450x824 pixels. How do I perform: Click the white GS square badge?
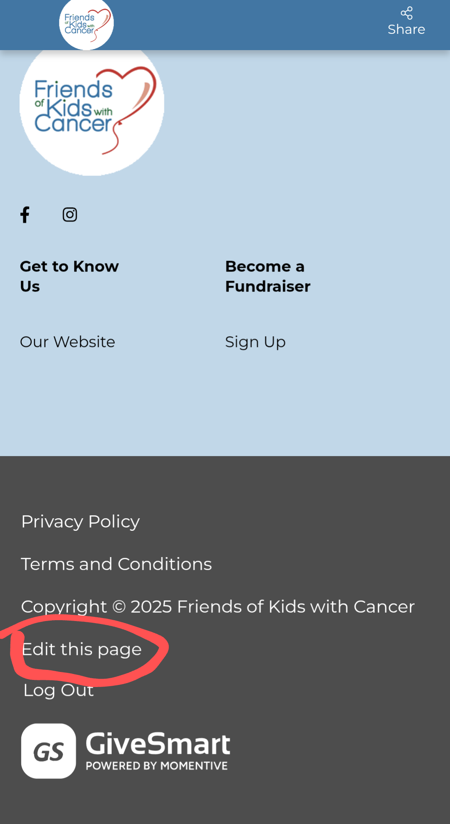coord(48,751)
